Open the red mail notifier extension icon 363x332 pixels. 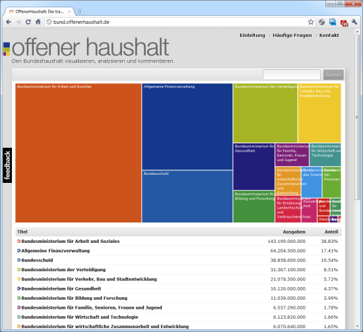[344, 22]
